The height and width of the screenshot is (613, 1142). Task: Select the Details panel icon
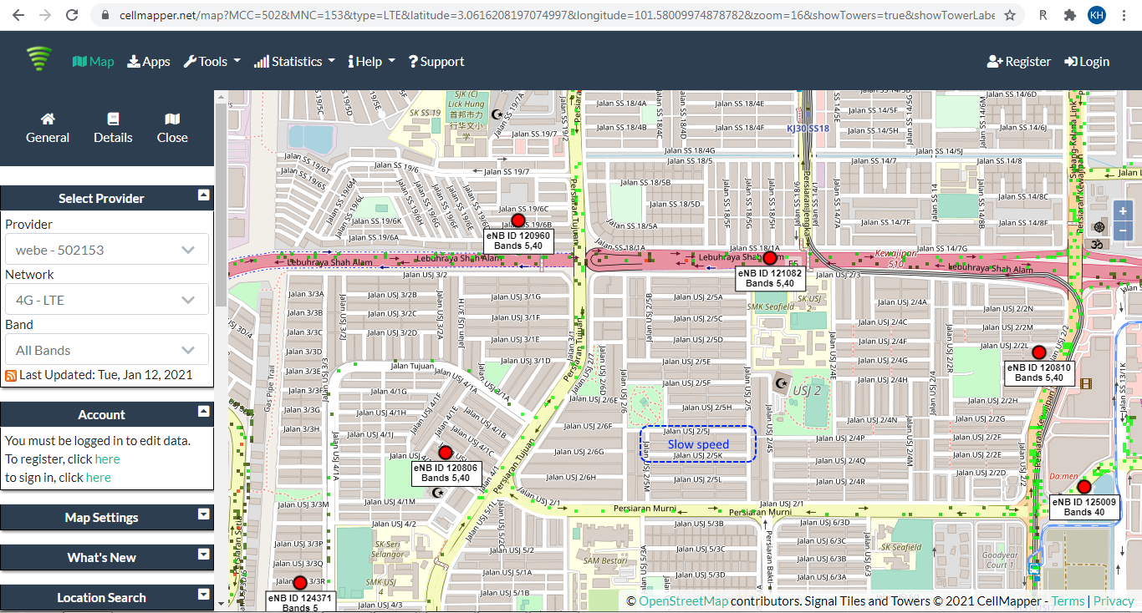[x=113, y=128]
